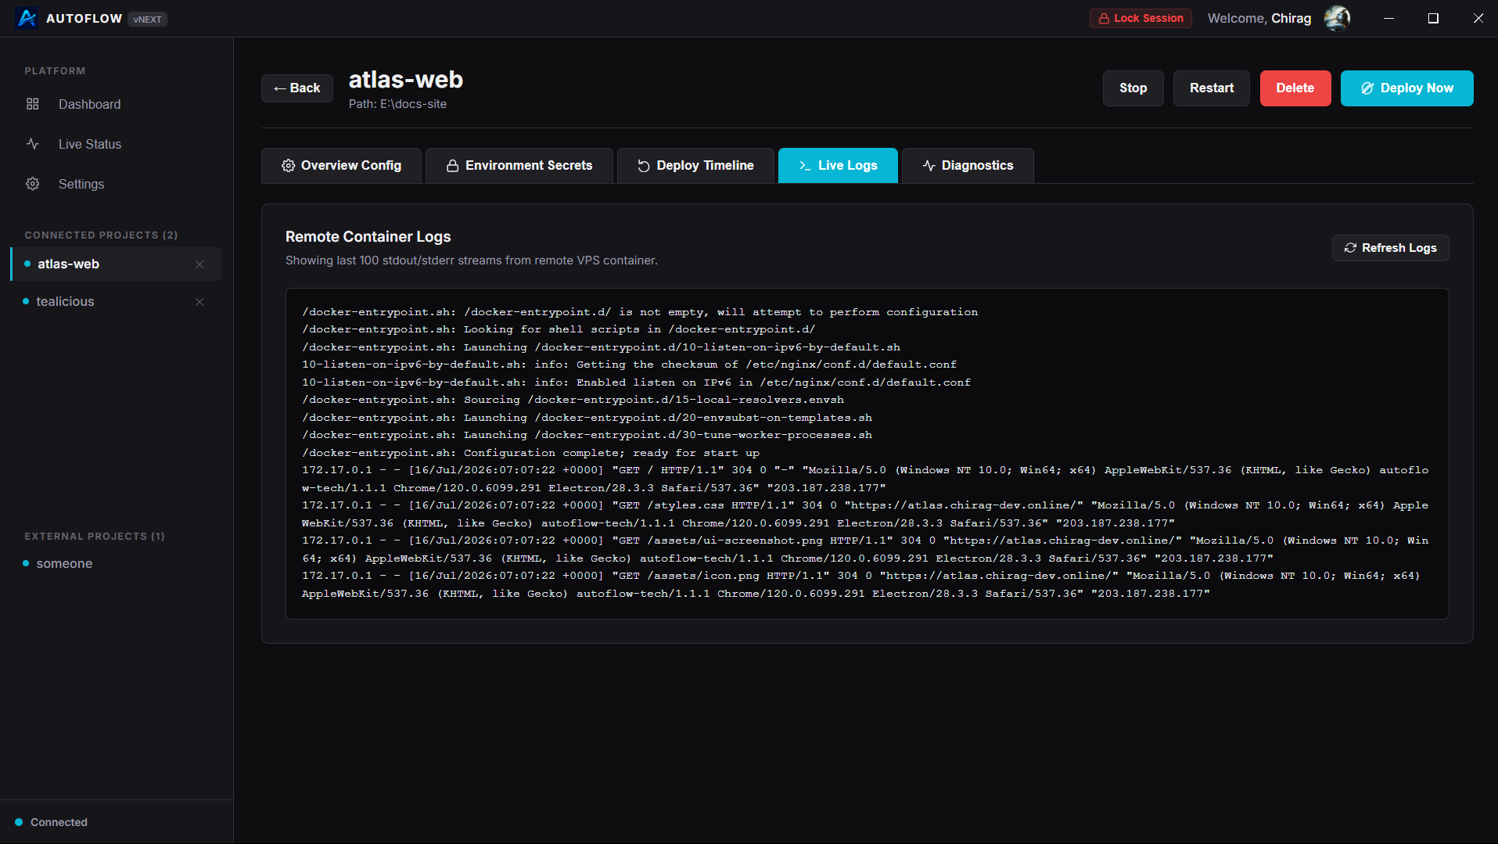Click the '15-local-resolvers.envsh' log line
Screen dimensions: 1498x844
tap(573, 400)
